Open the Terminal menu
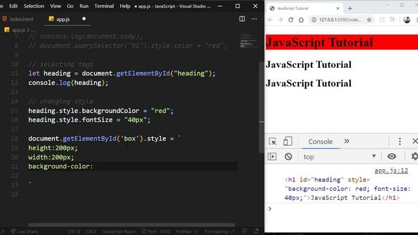Screen dimensions: 418x235 104,6
